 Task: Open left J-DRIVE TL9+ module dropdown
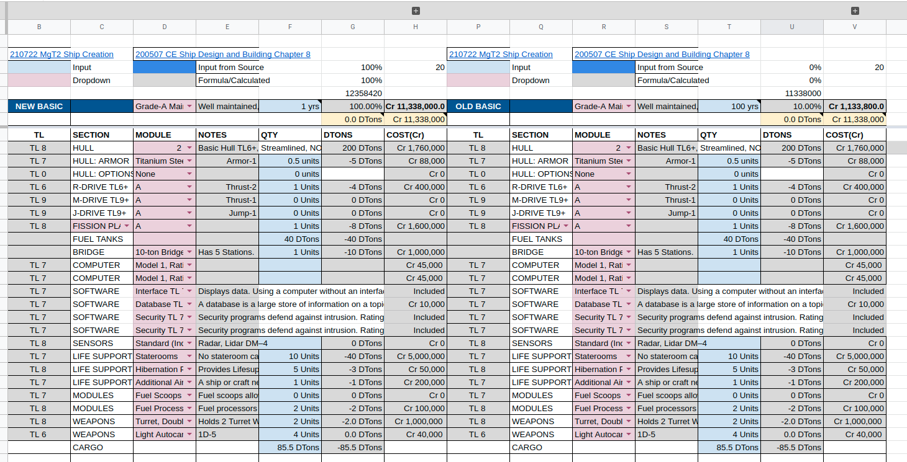point(189,213)
